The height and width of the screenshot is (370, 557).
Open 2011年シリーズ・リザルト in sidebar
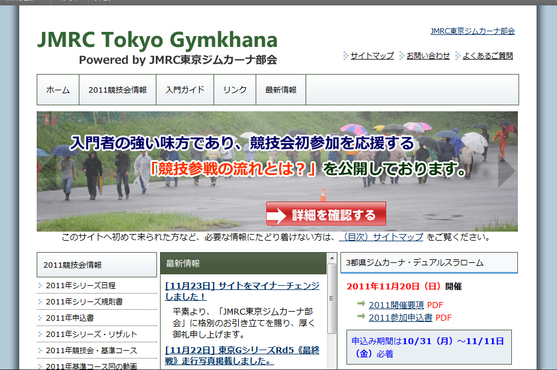tap(91, 334)
